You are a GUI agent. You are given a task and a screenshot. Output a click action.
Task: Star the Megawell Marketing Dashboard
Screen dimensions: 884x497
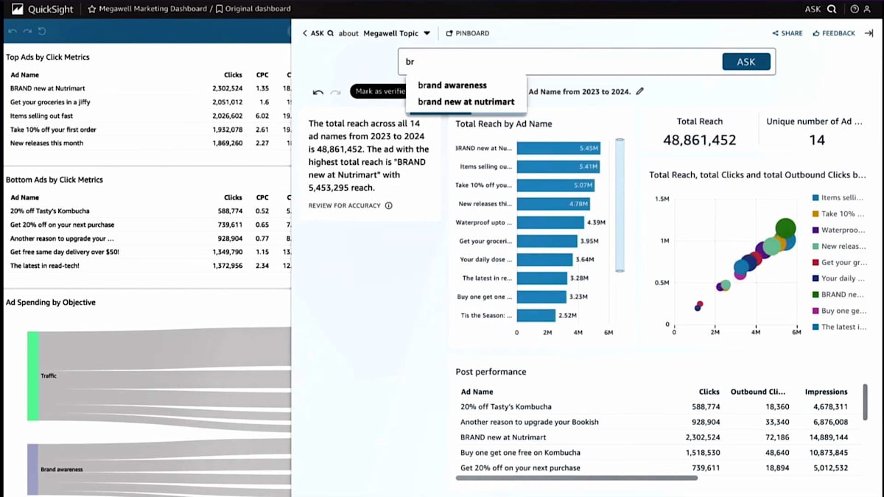coord(91,9)
